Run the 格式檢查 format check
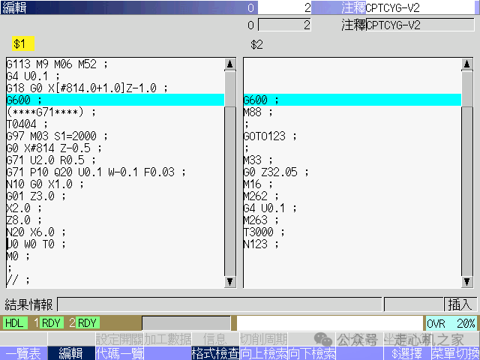480x360 pixels. (x=215, y=353)
